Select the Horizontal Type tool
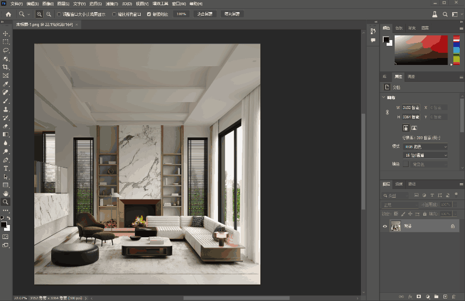The height and width of the screenshot is (301, 465). 6,168
